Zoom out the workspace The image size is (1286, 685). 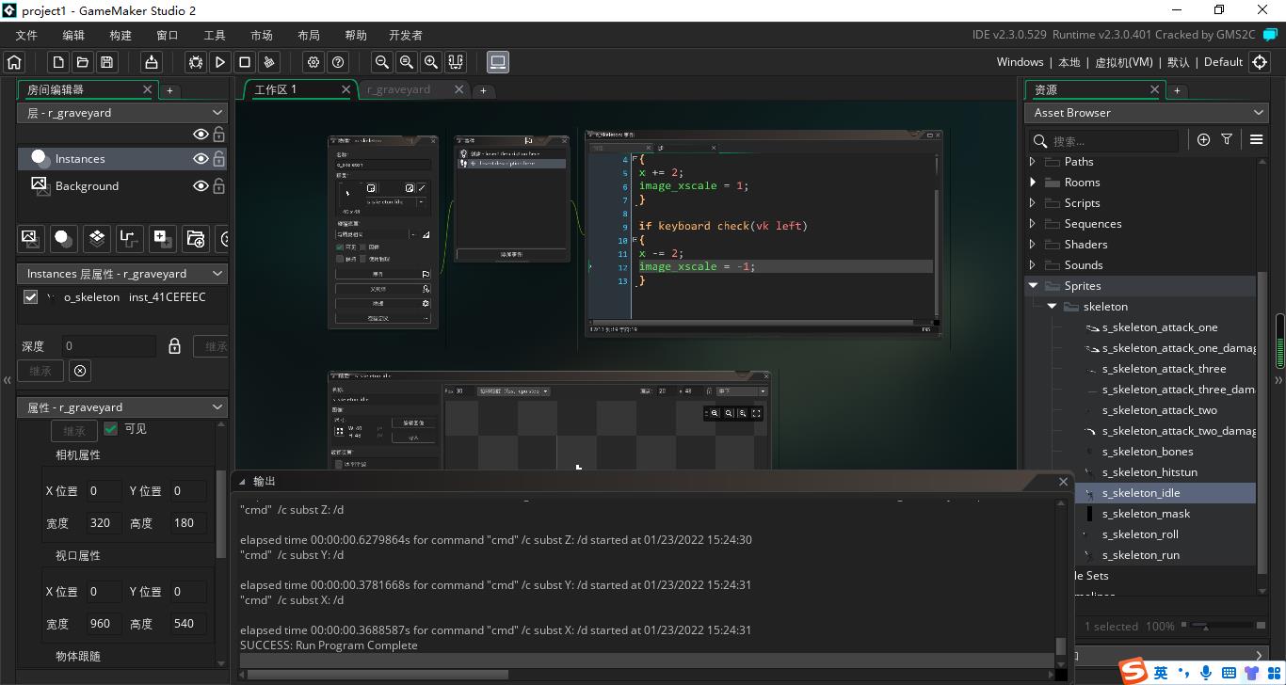point(382,62)
